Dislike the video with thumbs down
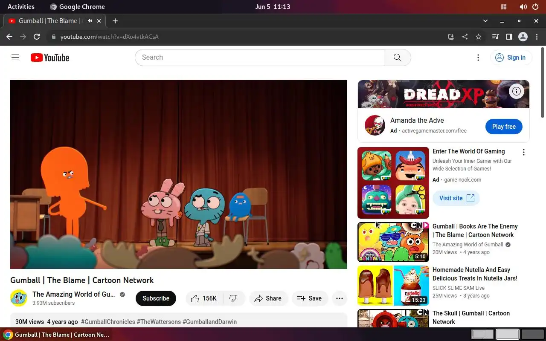The width and height of the screenshot is (546, 341). [x=234, y=298]
